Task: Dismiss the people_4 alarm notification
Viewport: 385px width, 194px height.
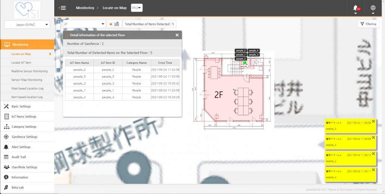Action: click(x=373, y=169)
